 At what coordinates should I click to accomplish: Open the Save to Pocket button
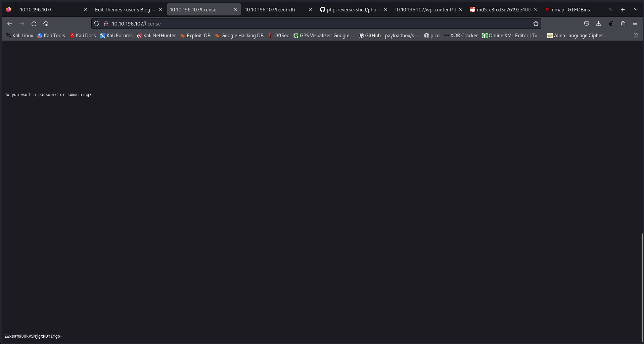pos(587,23)
